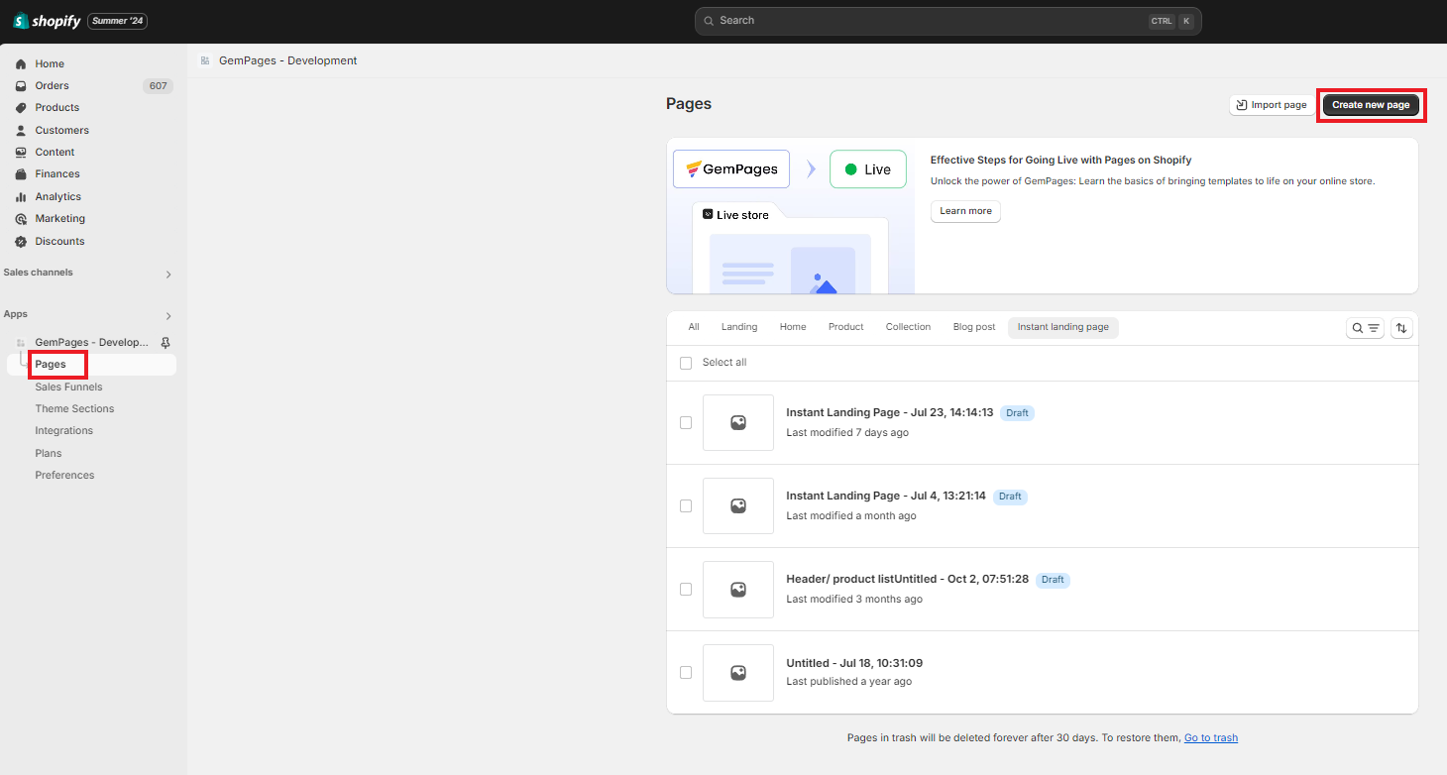
Task: Open thumbnail of Header/ product listUntitled page
Action: pyautogui.click(x=737, y=589)
